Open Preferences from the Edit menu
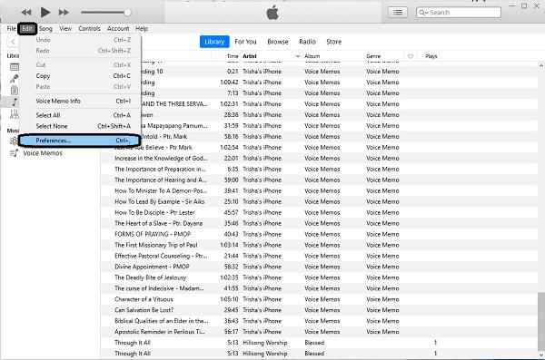 (x=80, y=141)
